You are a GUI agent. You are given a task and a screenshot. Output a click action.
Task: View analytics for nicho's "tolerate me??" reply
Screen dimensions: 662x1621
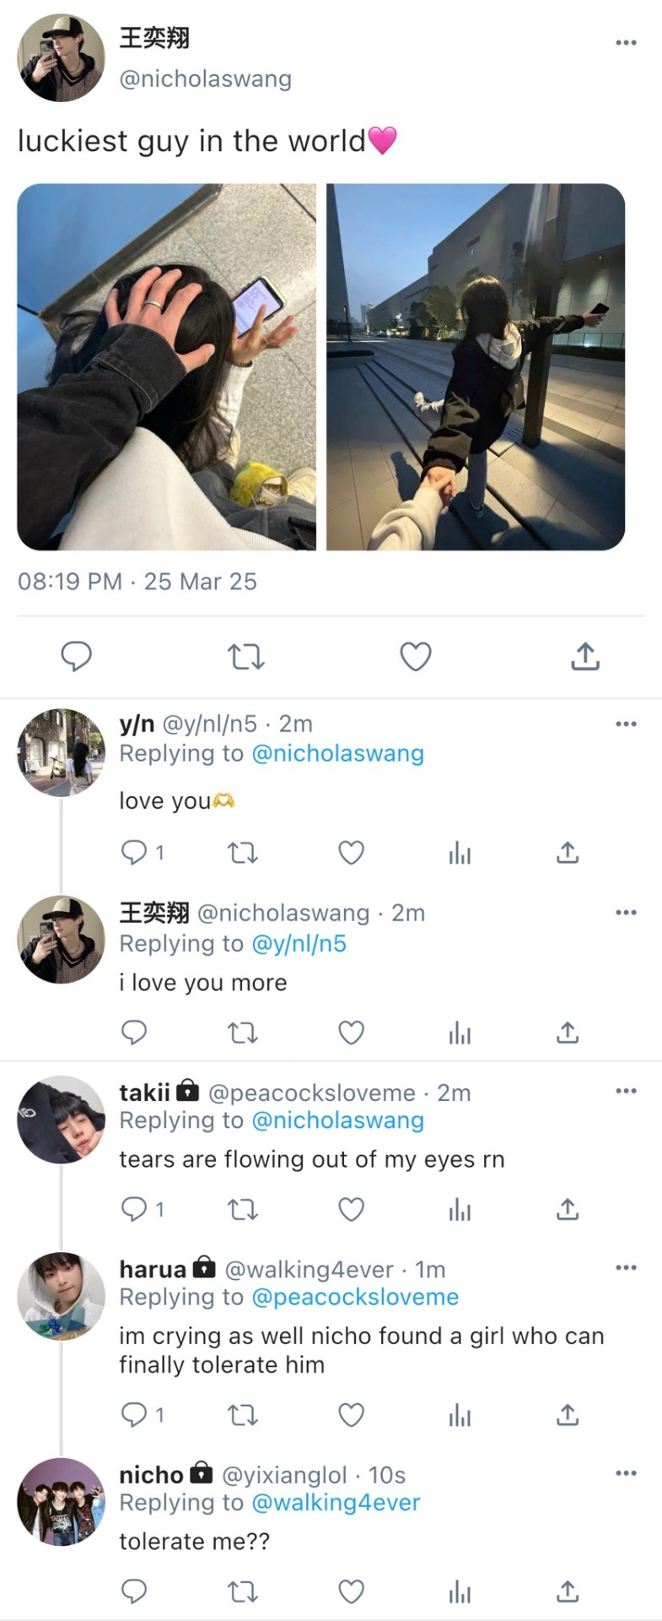[x=460, y=1591]
